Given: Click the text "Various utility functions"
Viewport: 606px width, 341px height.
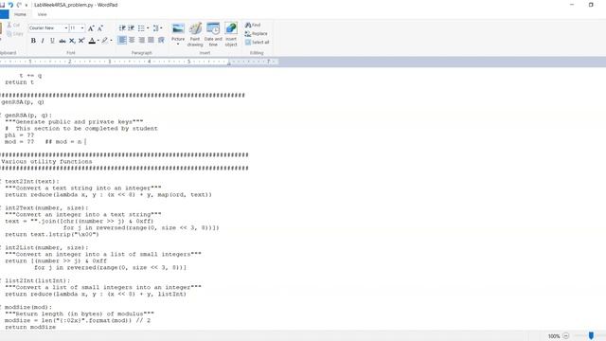Looking at the screenshot, I should point(46,162).
